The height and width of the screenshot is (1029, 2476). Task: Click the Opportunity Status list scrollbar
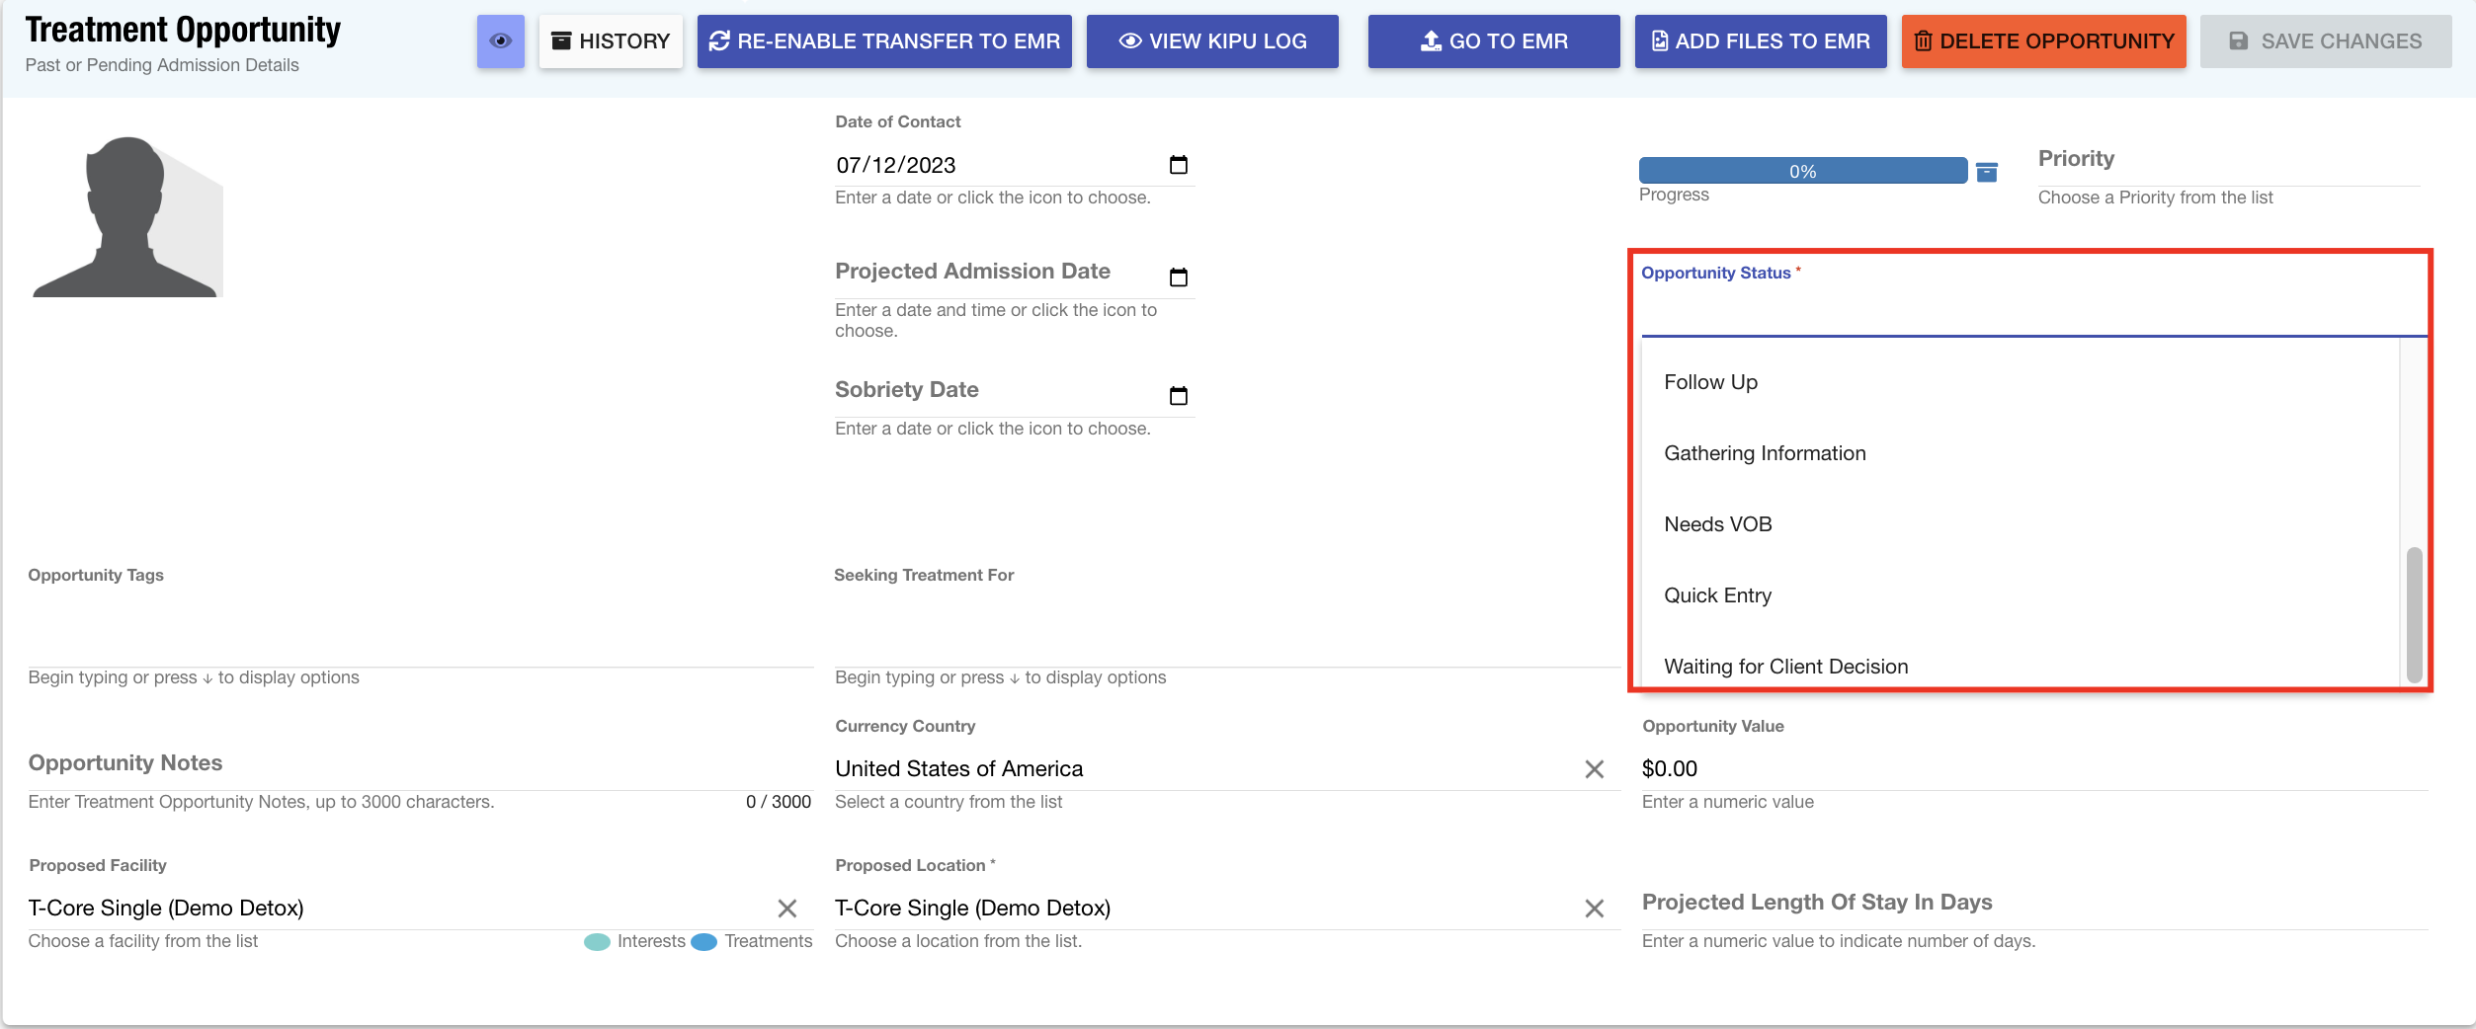pos(2414,612)
